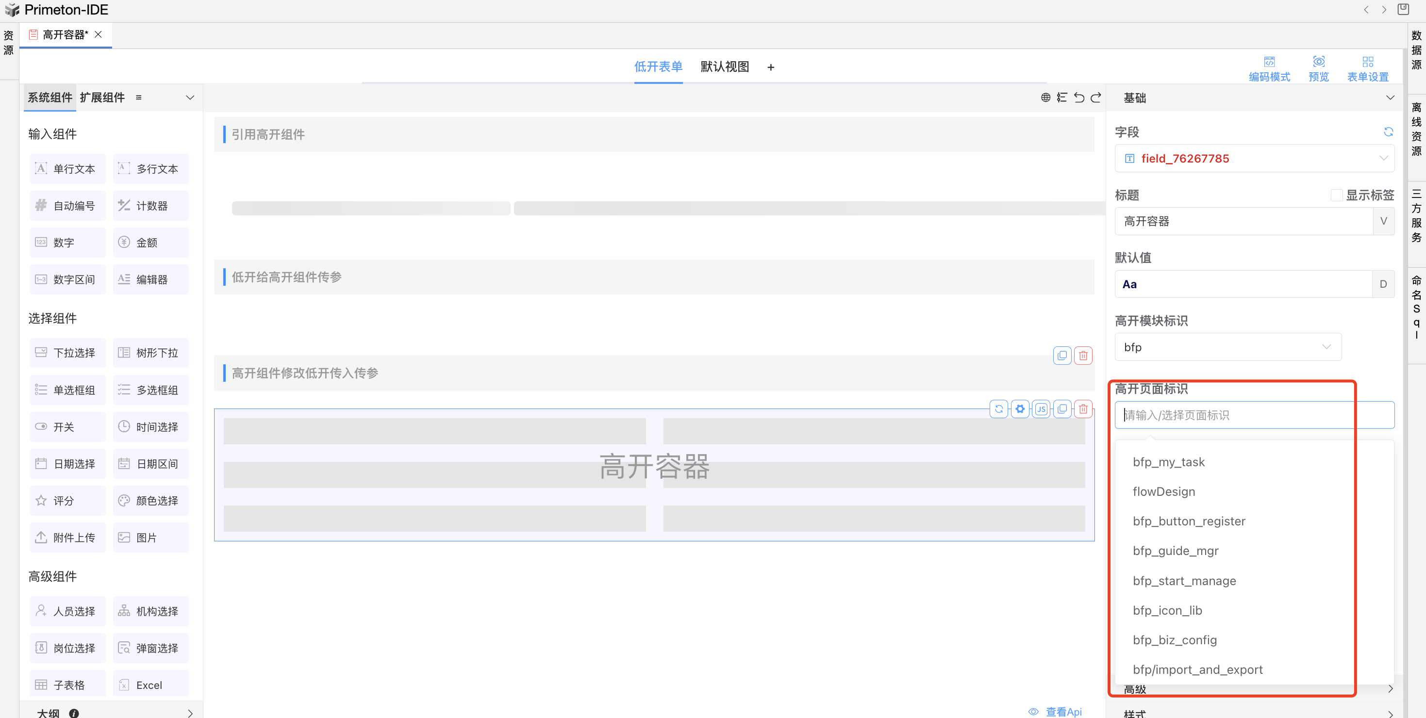The height and width of the screenshot is (718, 1426).
Task: Delete the 高开容器 component with trash icon
Action: pyautogui.click(x=1083, y=409)
